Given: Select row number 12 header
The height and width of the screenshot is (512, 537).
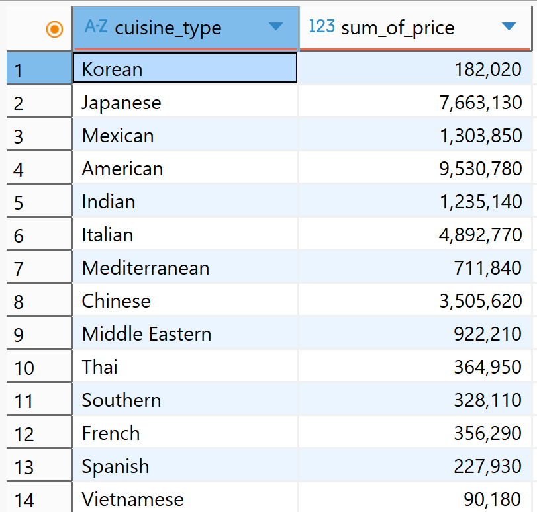Looking at the screenshot, I should 39,432.
